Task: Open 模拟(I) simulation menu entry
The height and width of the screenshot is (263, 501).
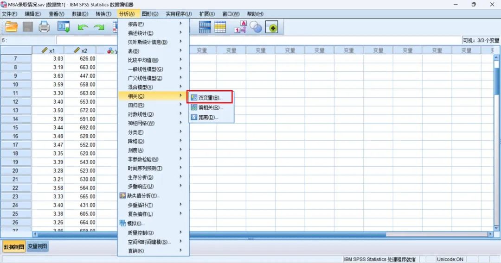Action: (x=132, y=224)
